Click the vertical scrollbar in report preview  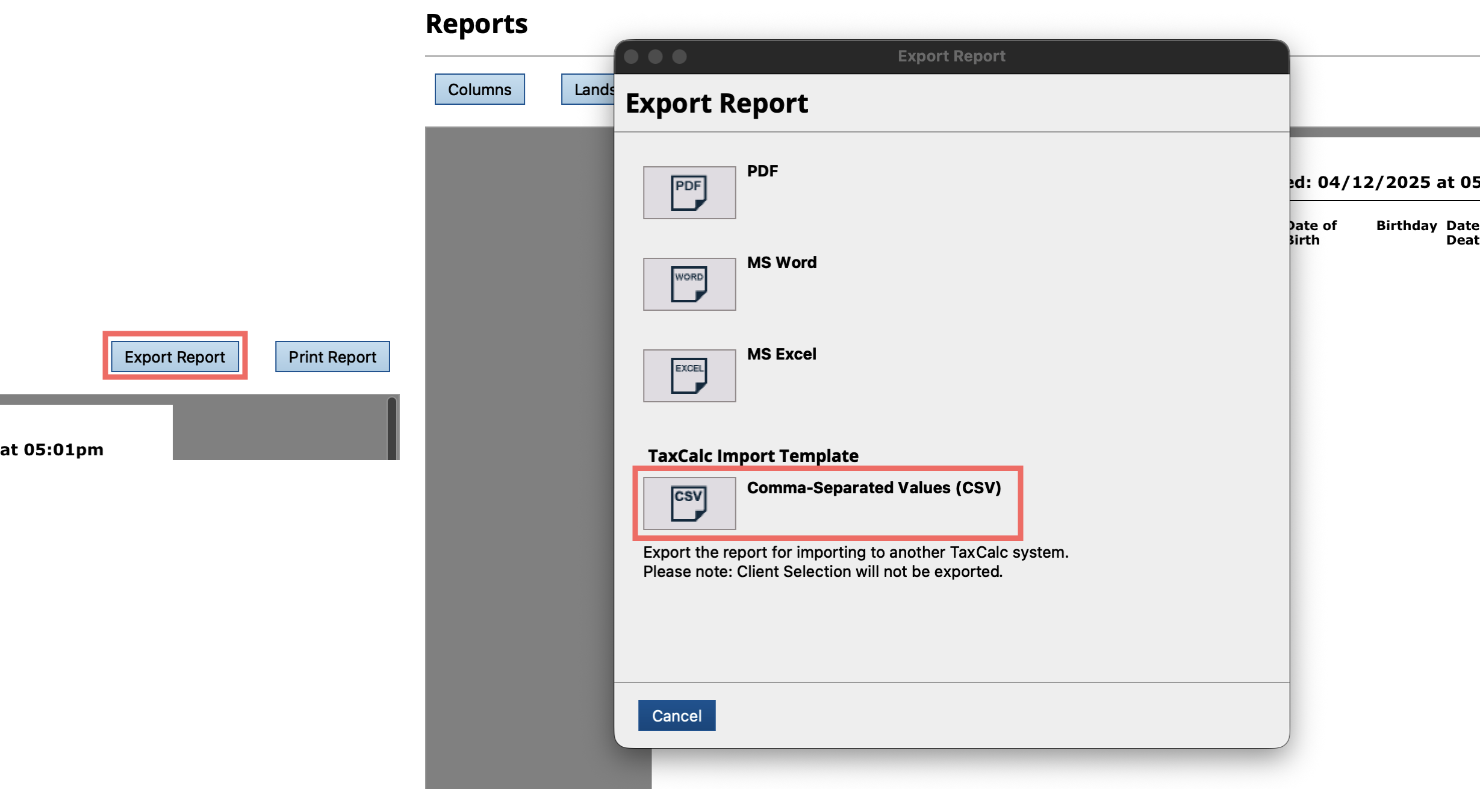392,428
